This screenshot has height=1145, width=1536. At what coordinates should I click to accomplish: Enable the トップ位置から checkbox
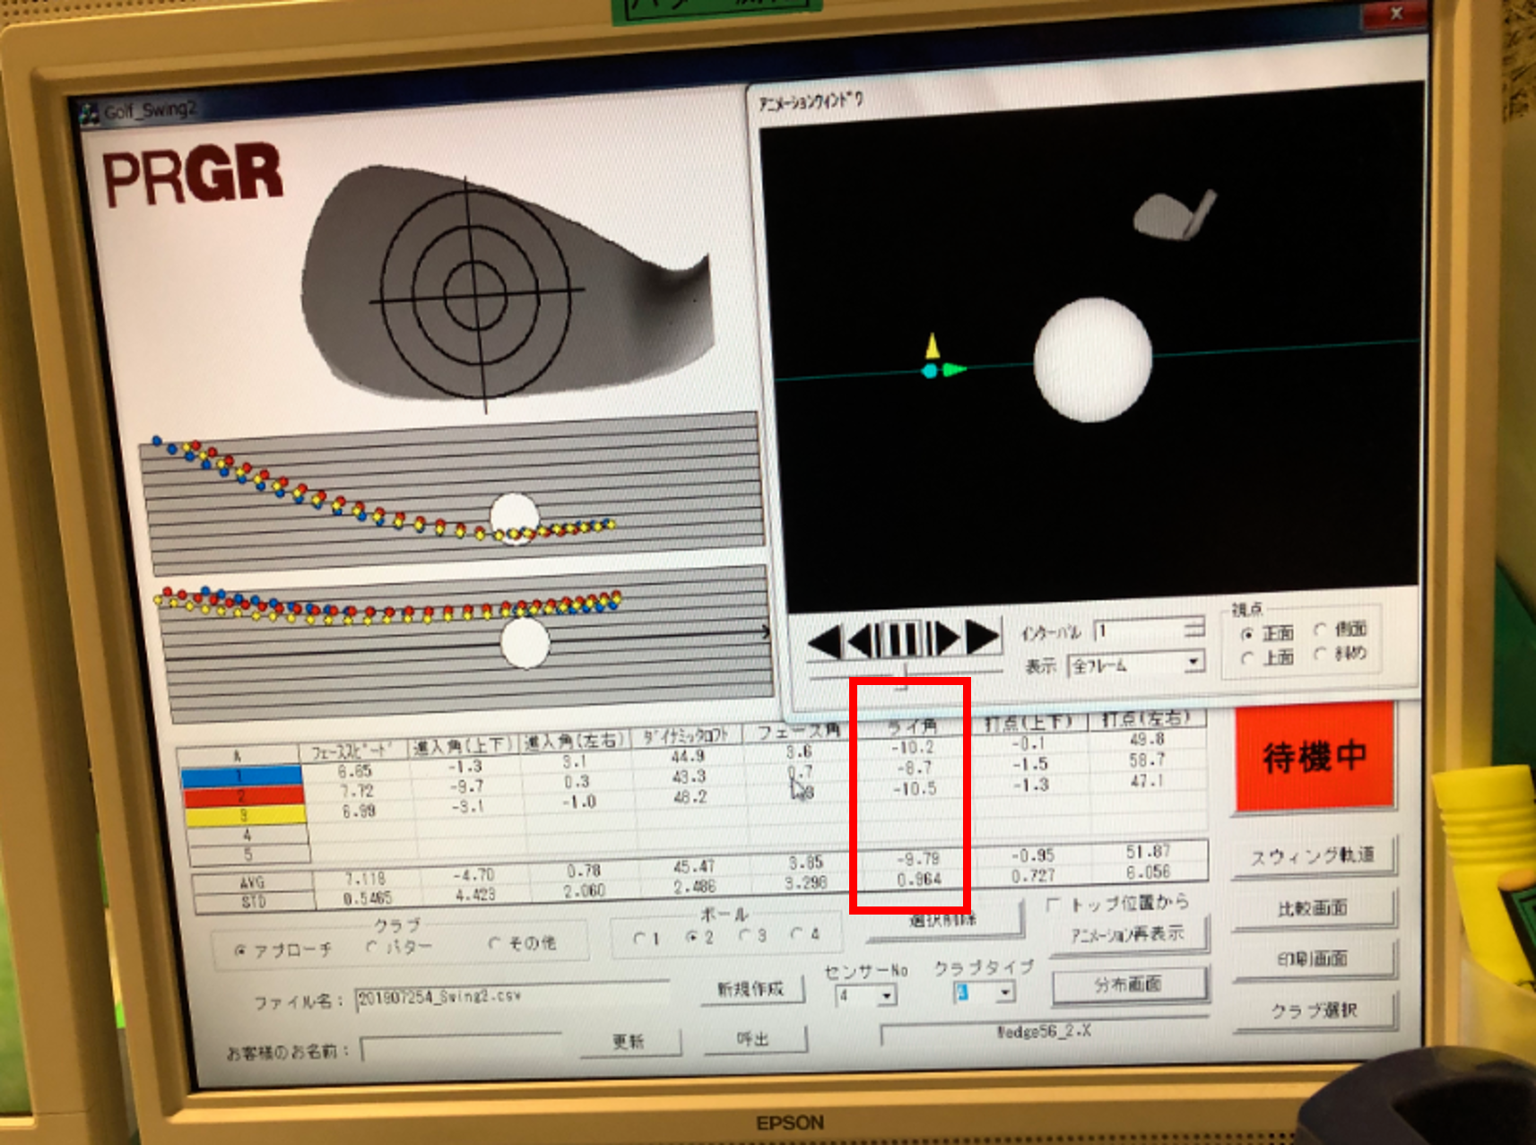(x=1054, y=906)
